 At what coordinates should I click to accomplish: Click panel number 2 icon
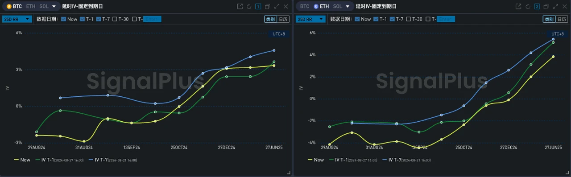(x=537, y=6)
